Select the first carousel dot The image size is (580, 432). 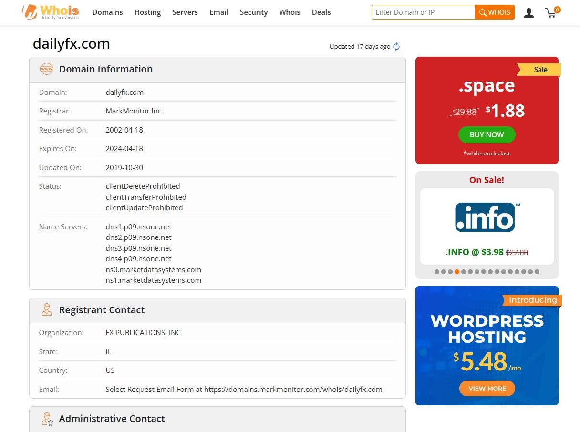tap(437, 272)
